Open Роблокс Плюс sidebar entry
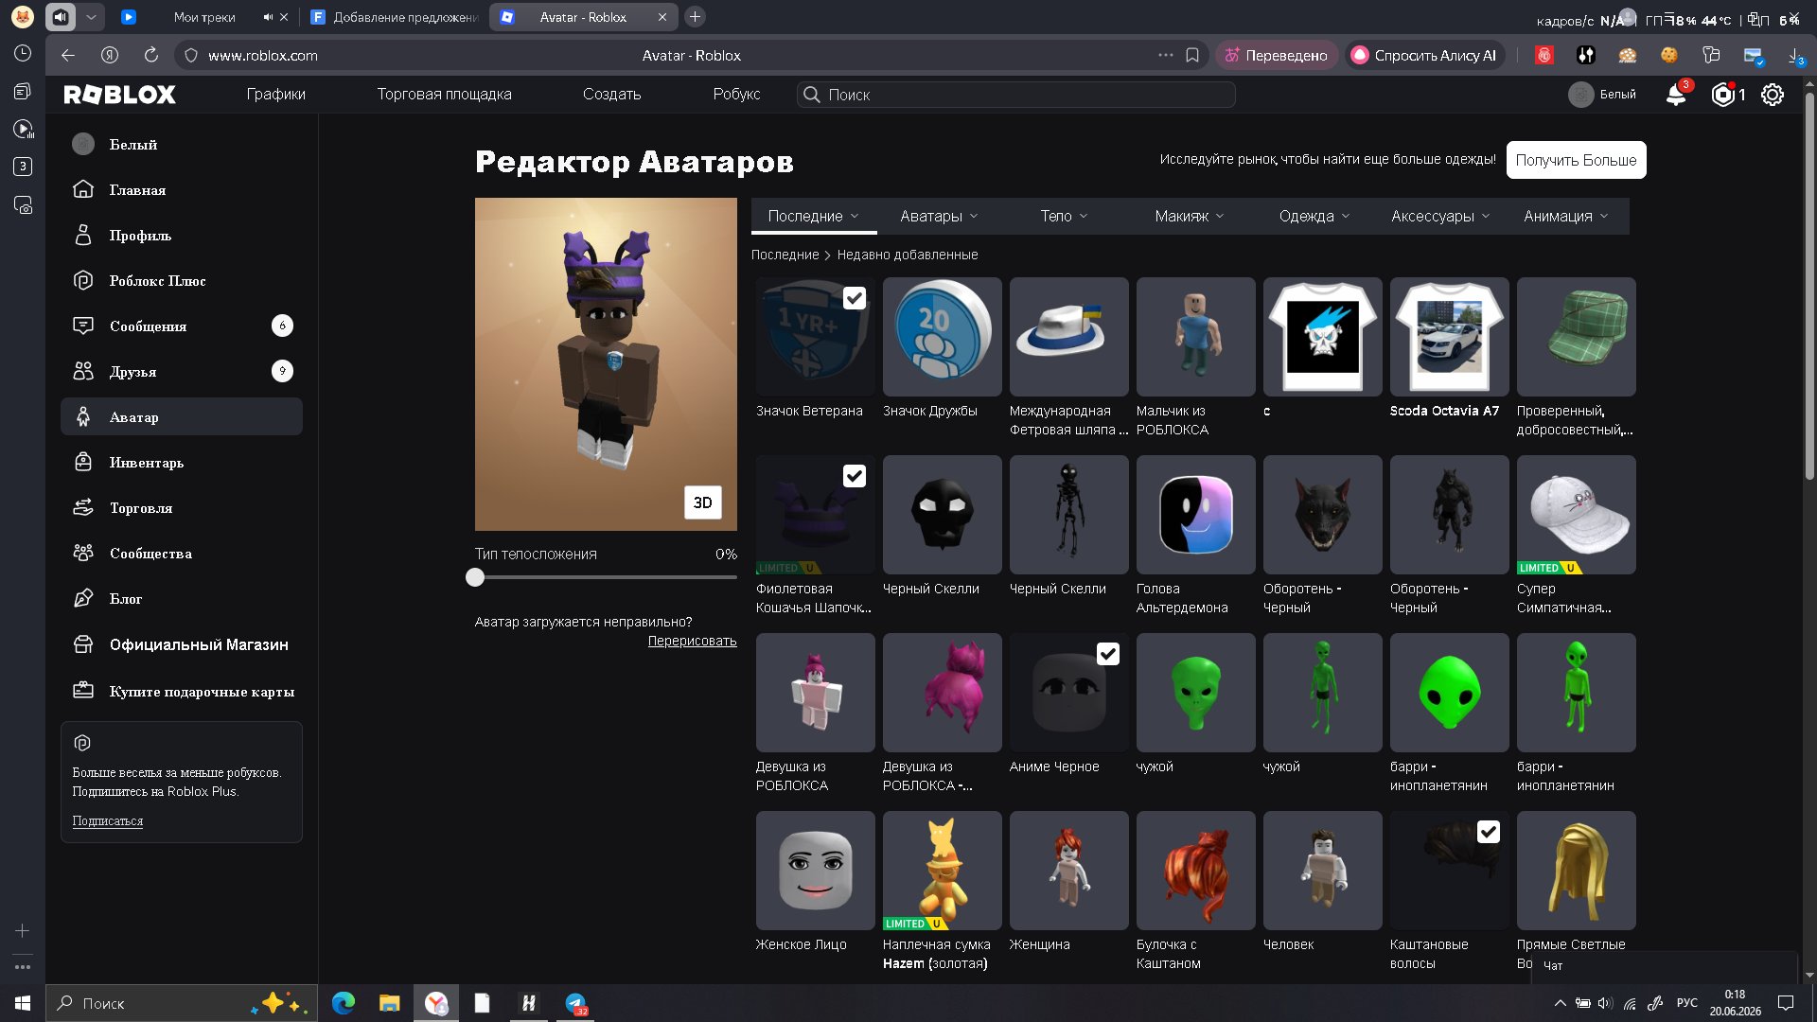1817x1022 pixels. click(182, 281)
